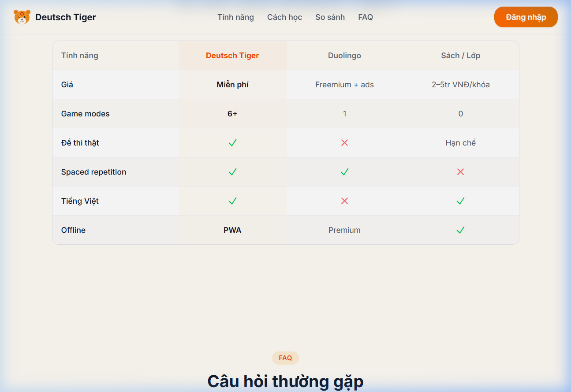Screen dimensions: 571x392
Task: Click the Miễn phí price cell
Action: (232, 85)
